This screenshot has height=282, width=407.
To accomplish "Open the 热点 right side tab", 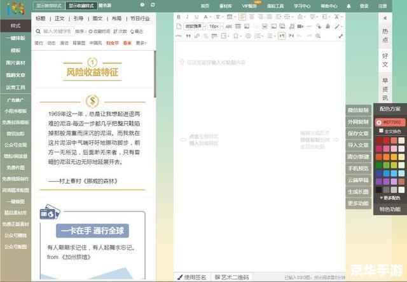I will 385,36.
